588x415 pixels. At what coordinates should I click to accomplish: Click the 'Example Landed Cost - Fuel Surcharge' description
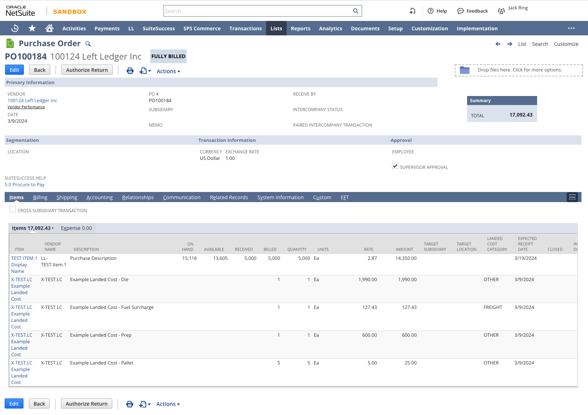tap(112, 307)
